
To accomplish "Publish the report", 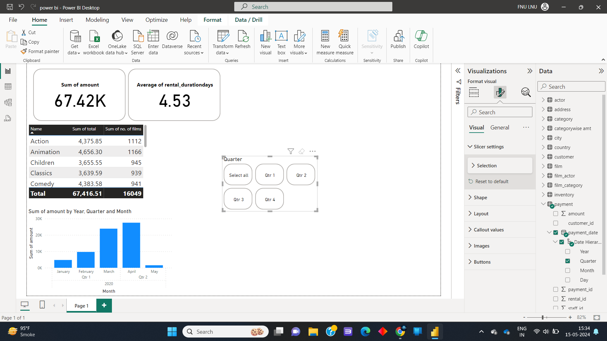I will [398, 40].
